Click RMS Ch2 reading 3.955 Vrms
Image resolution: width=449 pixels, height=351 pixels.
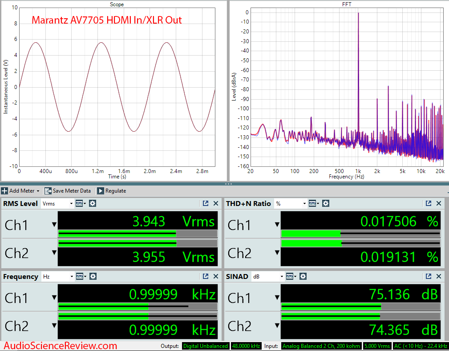pos(174,257)
